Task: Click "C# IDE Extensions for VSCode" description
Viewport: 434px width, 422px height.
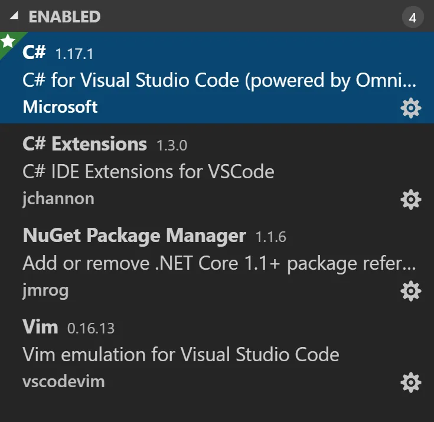Action: (148, 172)
